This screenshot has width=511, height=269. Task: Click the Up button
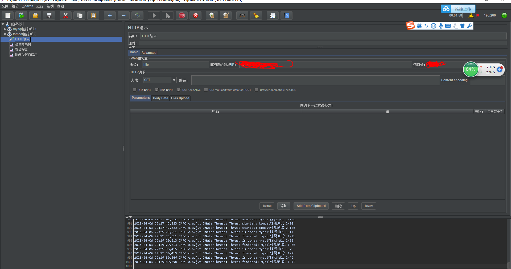coord(353,206)
